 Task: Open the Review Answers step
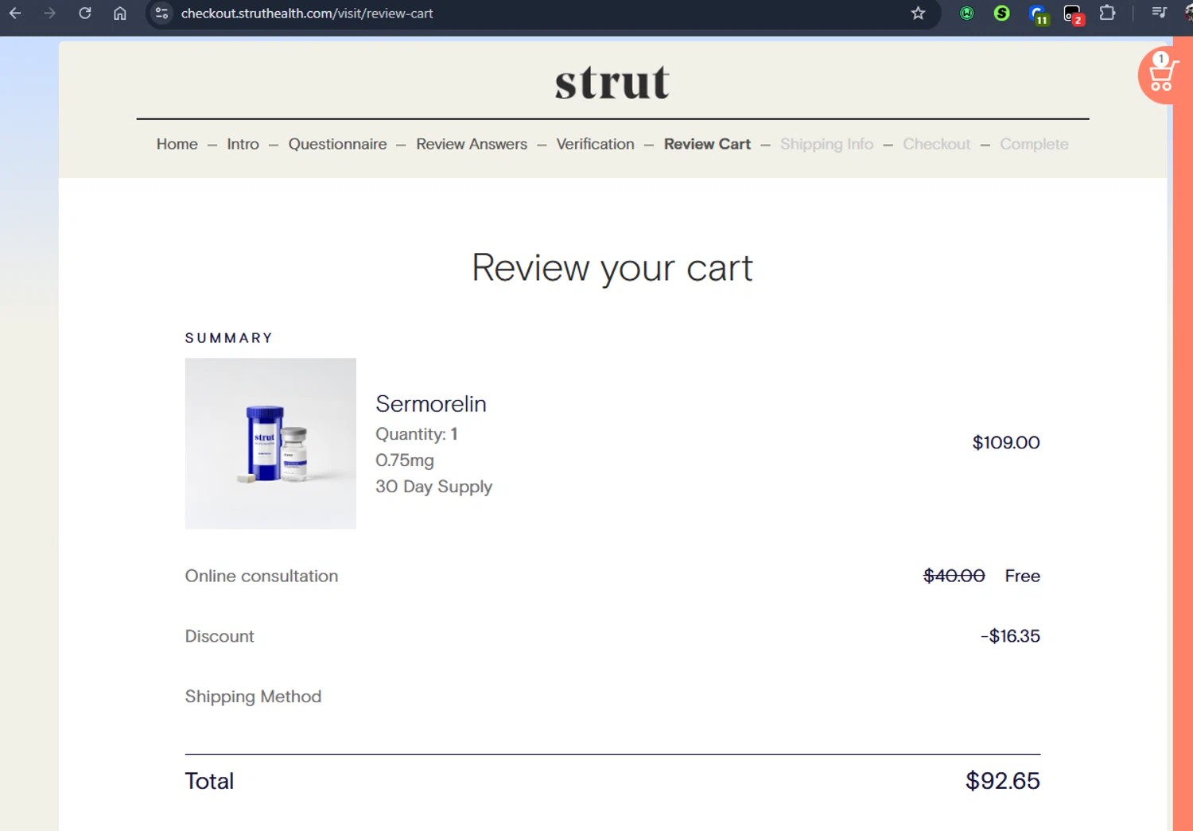(x=472, y=144)
